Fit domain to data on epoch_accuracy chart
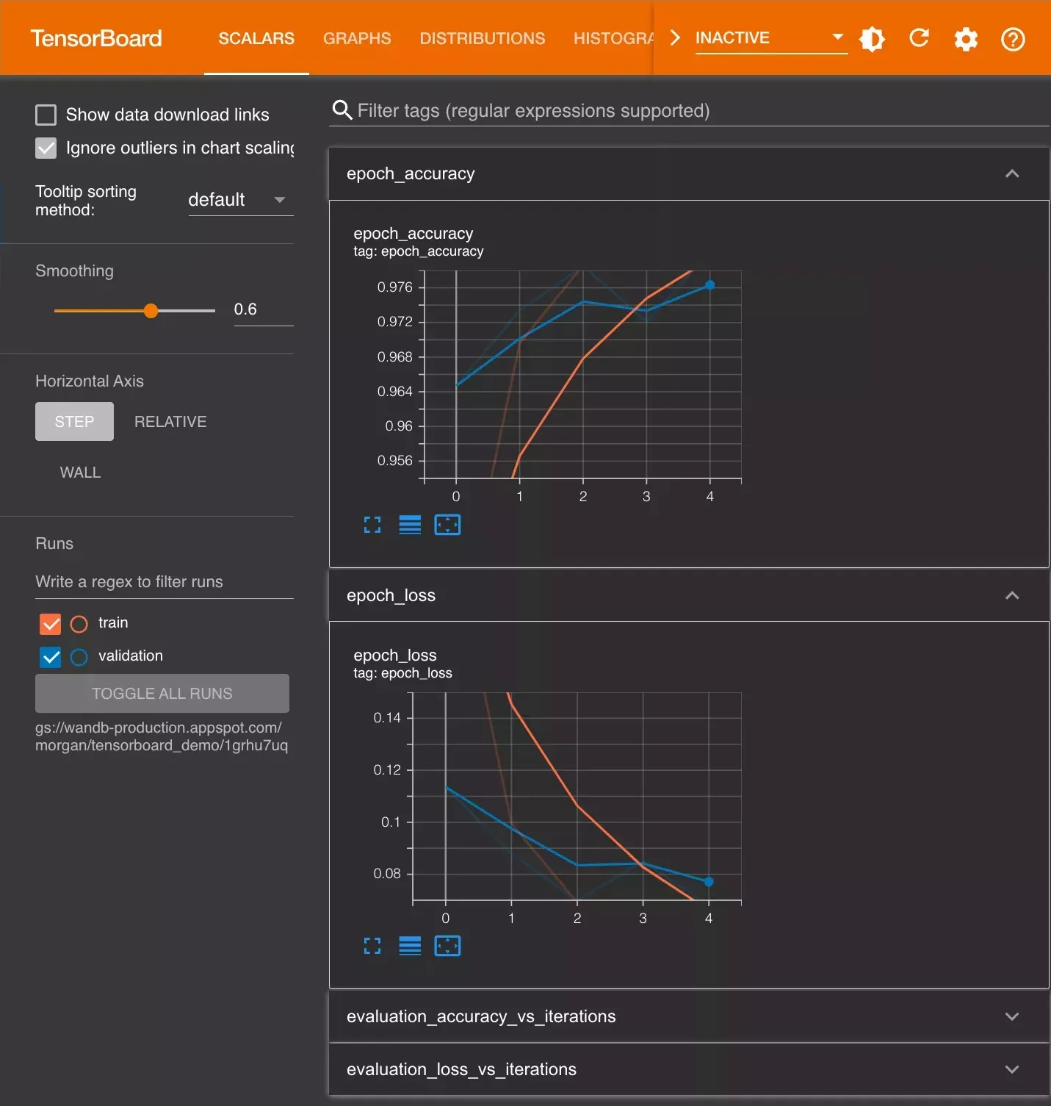Viewport: 1051px width, 1106px height. pyautogui.click(x=447, y=525)
